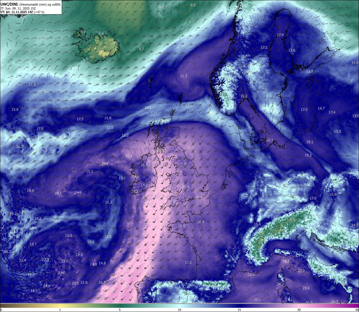The width and height of the screenshot is (359, 312).
Task: Click the 15.9 value label
Action: pyautogui.click(x=333, y=194)
